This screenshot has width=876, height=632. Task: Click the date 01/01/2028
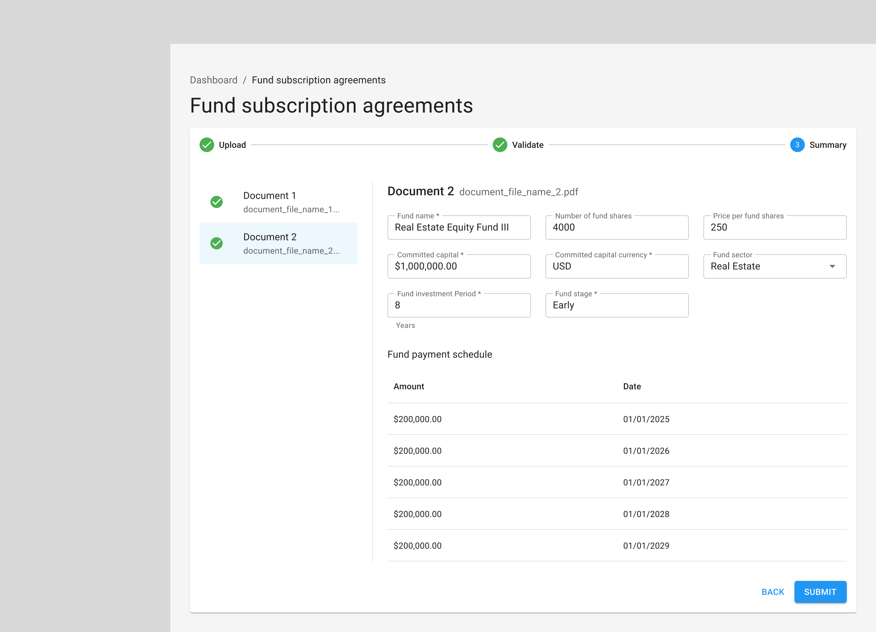646,514
